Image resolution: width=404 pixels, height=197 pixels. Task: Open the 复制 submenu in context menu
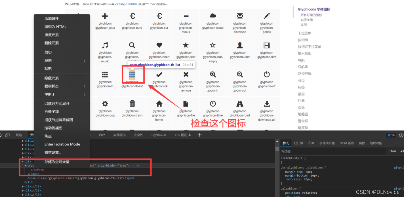[x=62, y=60]
